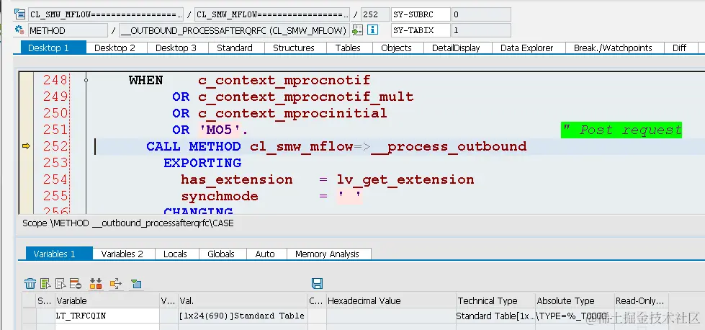Click c_context_mprocnotif_mult on line 249
Image resolution: width=705 pixels, height=330 pixels.
point(306,97)
